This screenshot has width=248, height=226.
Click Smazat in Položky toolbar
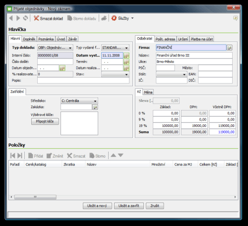(76, 156)
